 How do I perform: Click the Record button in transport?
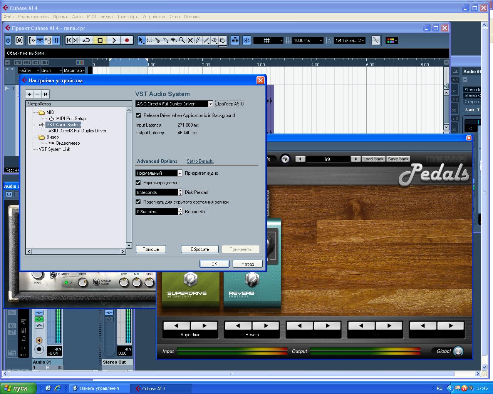(x=127, y=40)
